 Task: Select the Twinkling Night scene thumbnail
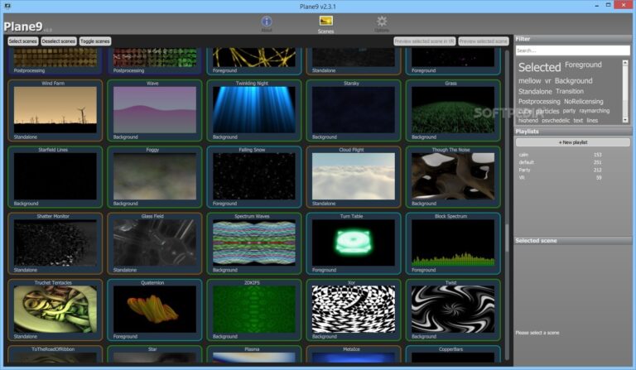point(254,110)
